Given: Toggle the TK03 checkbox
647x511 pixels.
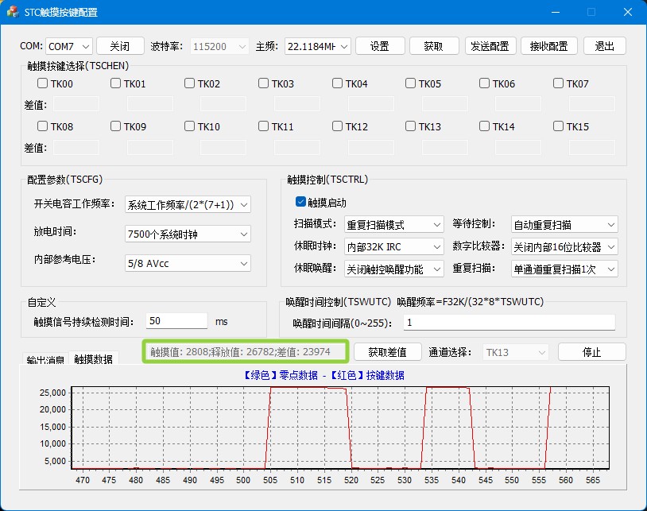Looking at the screenshot, I should (x=263, y=83).
